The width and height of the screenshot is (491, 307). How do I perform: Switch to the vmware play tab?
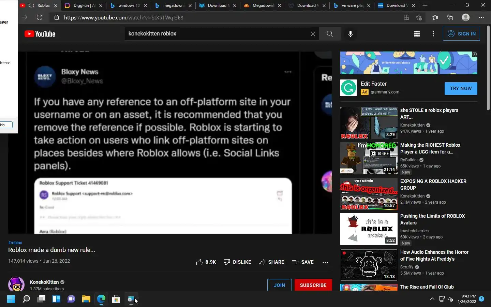tap(352, 5)
